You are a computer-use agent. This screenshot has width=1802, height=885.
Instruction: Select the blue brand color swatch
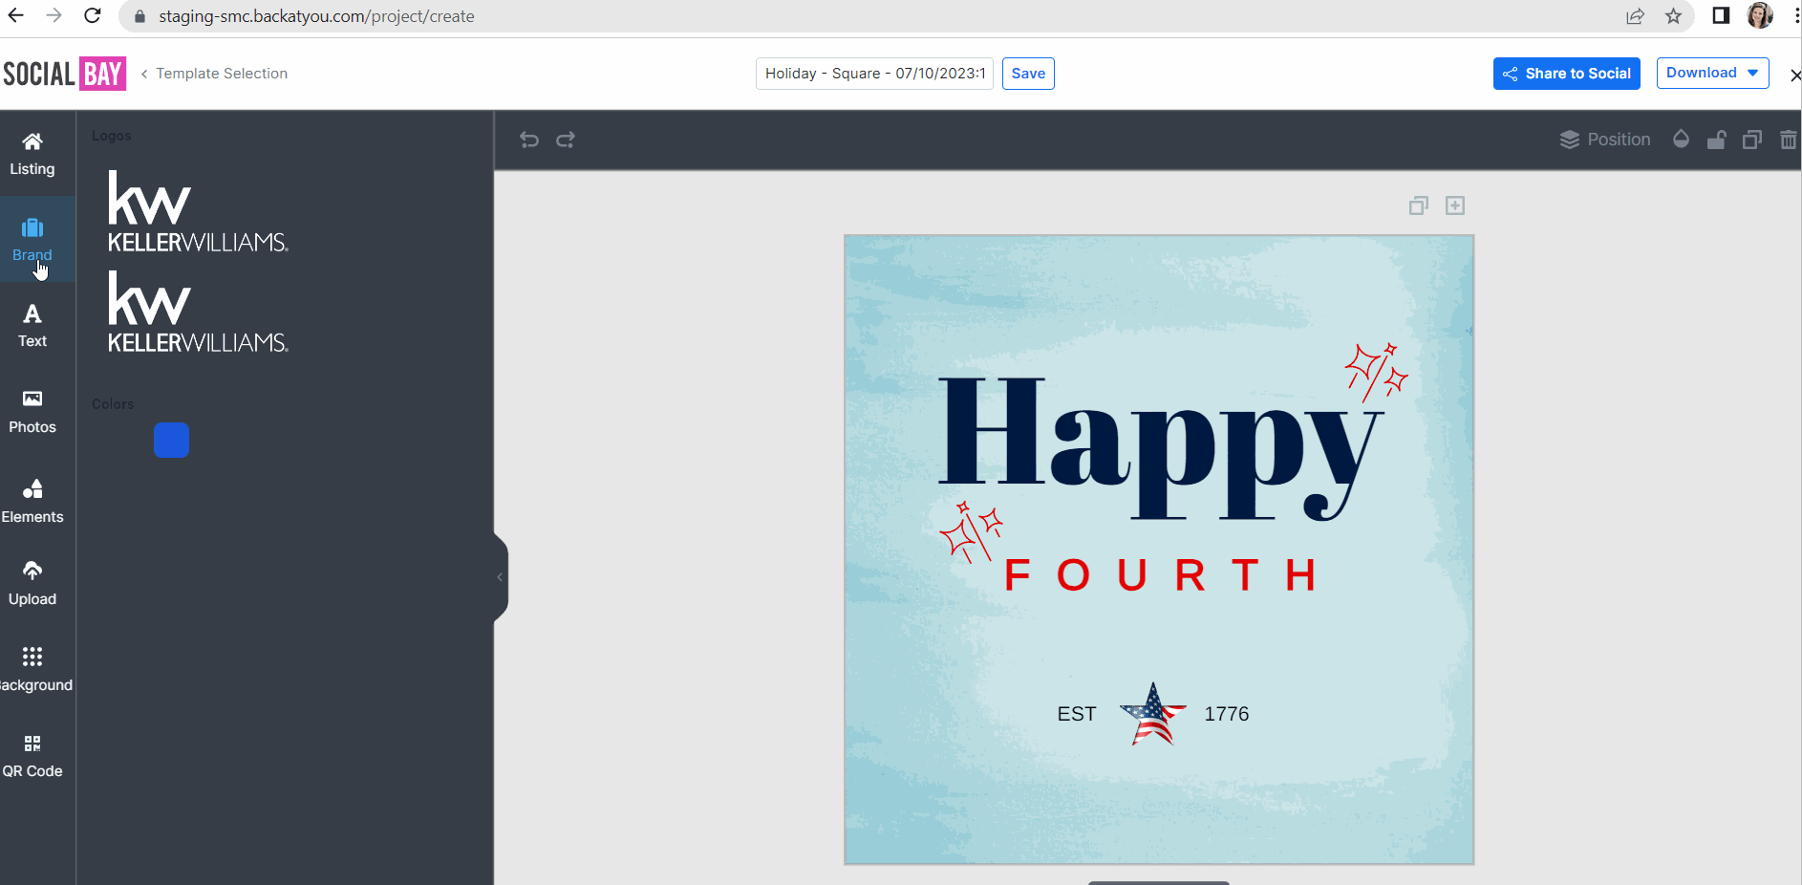(172, 441)
